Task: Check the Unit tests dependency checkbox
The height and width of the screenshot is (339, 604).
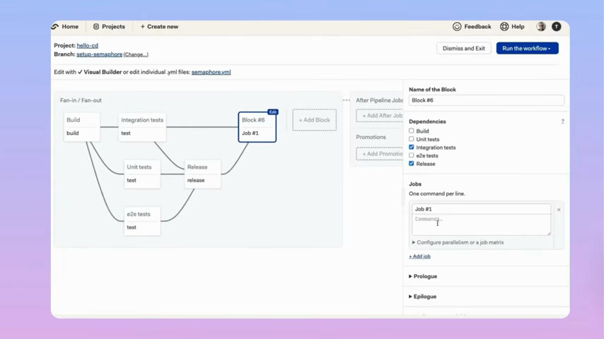Action: pyautogui.click(x=412, y=139)
